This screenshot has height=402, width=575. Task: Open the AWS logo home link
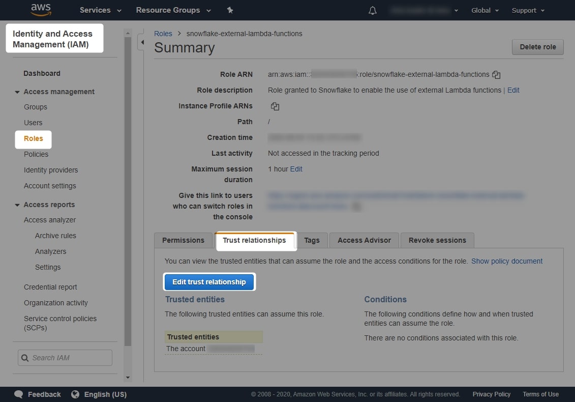[x=41, y=10]
